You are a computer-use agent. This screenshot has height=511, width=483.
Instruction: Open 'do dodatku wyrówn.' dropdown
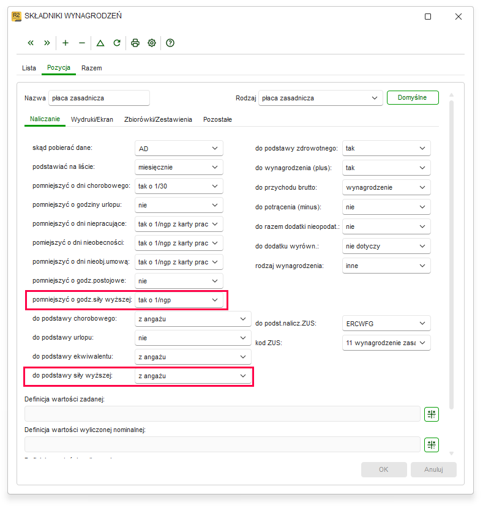click(x=386, y=246)
